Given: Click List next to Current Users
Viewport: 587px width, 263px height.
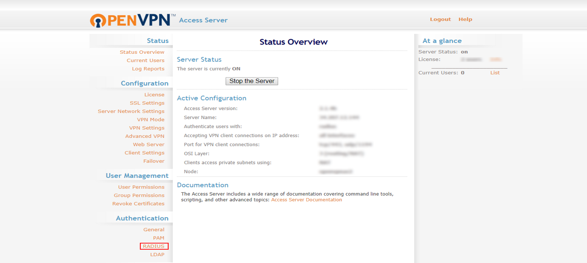Looking at the screenshot, I should pos(495,73).
